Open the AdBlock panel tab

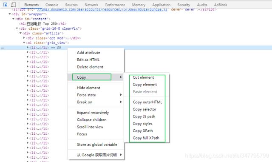[221, 5]
